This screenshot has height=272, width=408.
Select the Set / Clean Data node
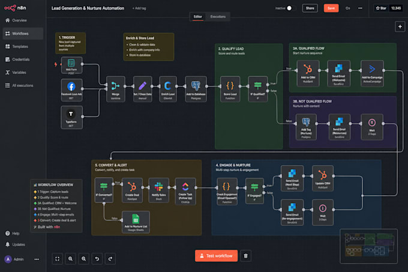142,89
